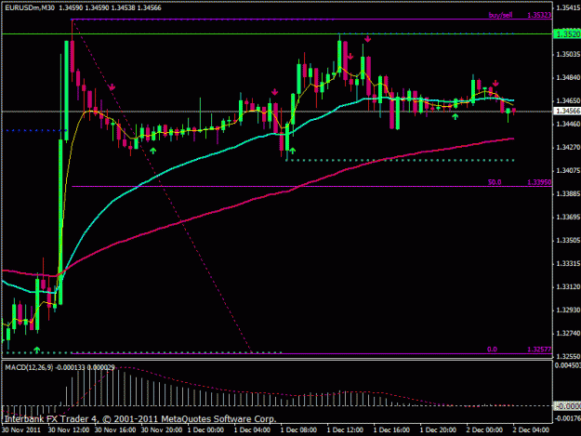The height and width of the screenshot is (436, 581).
Task: Select the MACD(12,26,9) indicator label
Action: click(x=29, y=367)
